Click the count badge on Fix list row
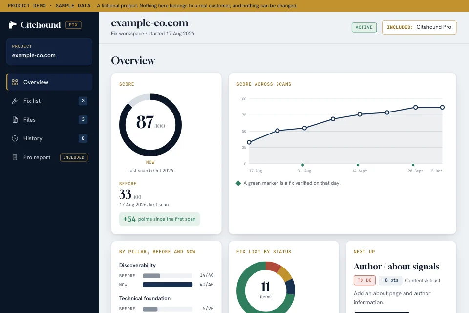Viewport: 469px width, 313px height. [83, 101]
